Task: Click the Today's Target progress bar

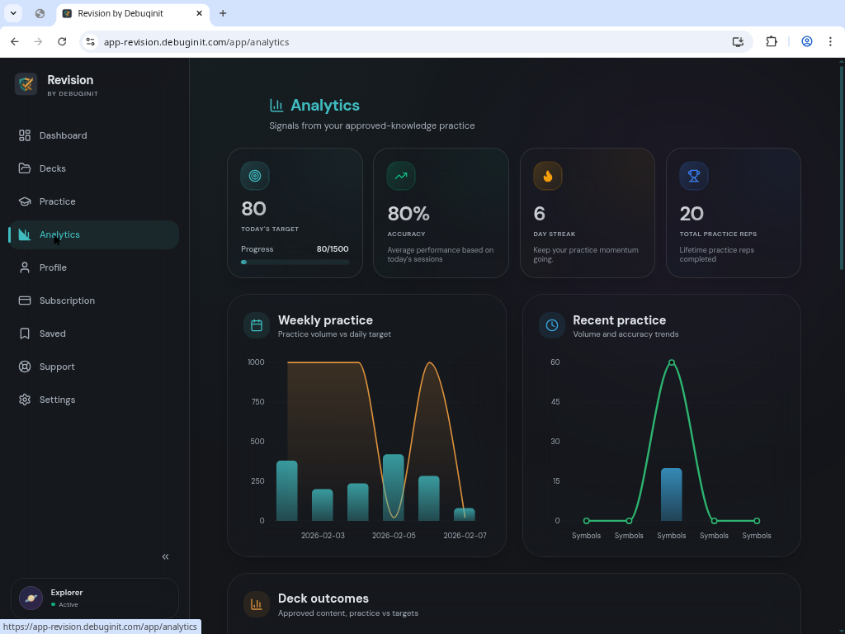Action: [295, 262]
